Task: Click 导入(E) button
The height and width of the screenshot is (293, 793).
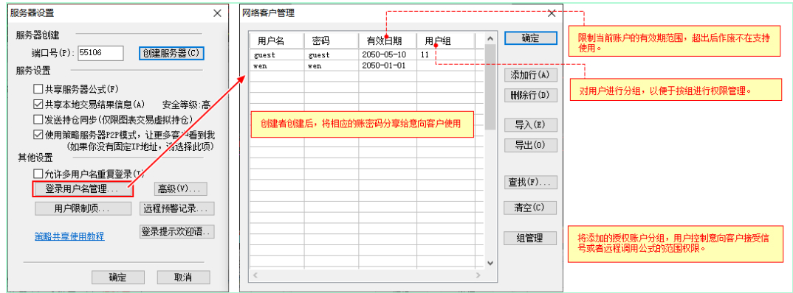Action: pos(531,125)
